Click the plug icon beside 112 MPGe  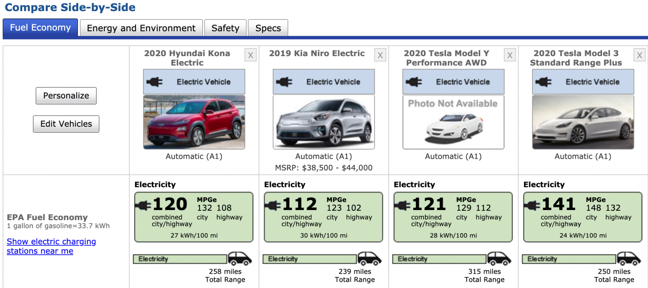pyautogui.click(x=273, y=206)
